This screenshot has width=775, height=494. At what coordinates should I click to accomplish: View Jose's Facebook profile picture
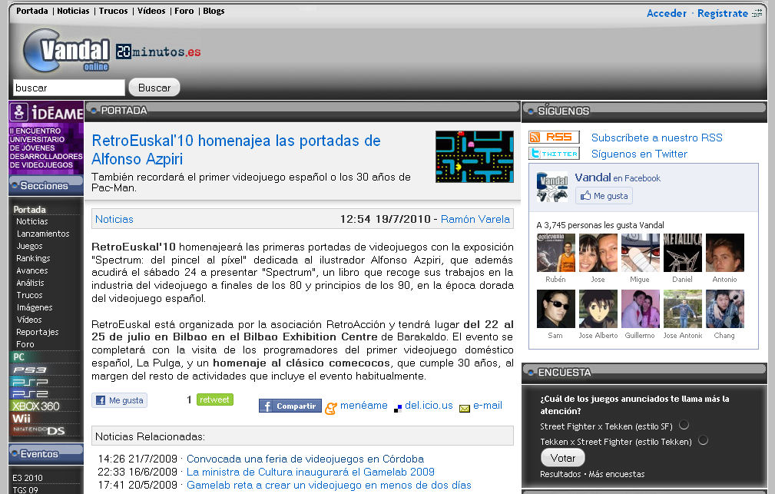pyautogui.click(x=598, y=253)
